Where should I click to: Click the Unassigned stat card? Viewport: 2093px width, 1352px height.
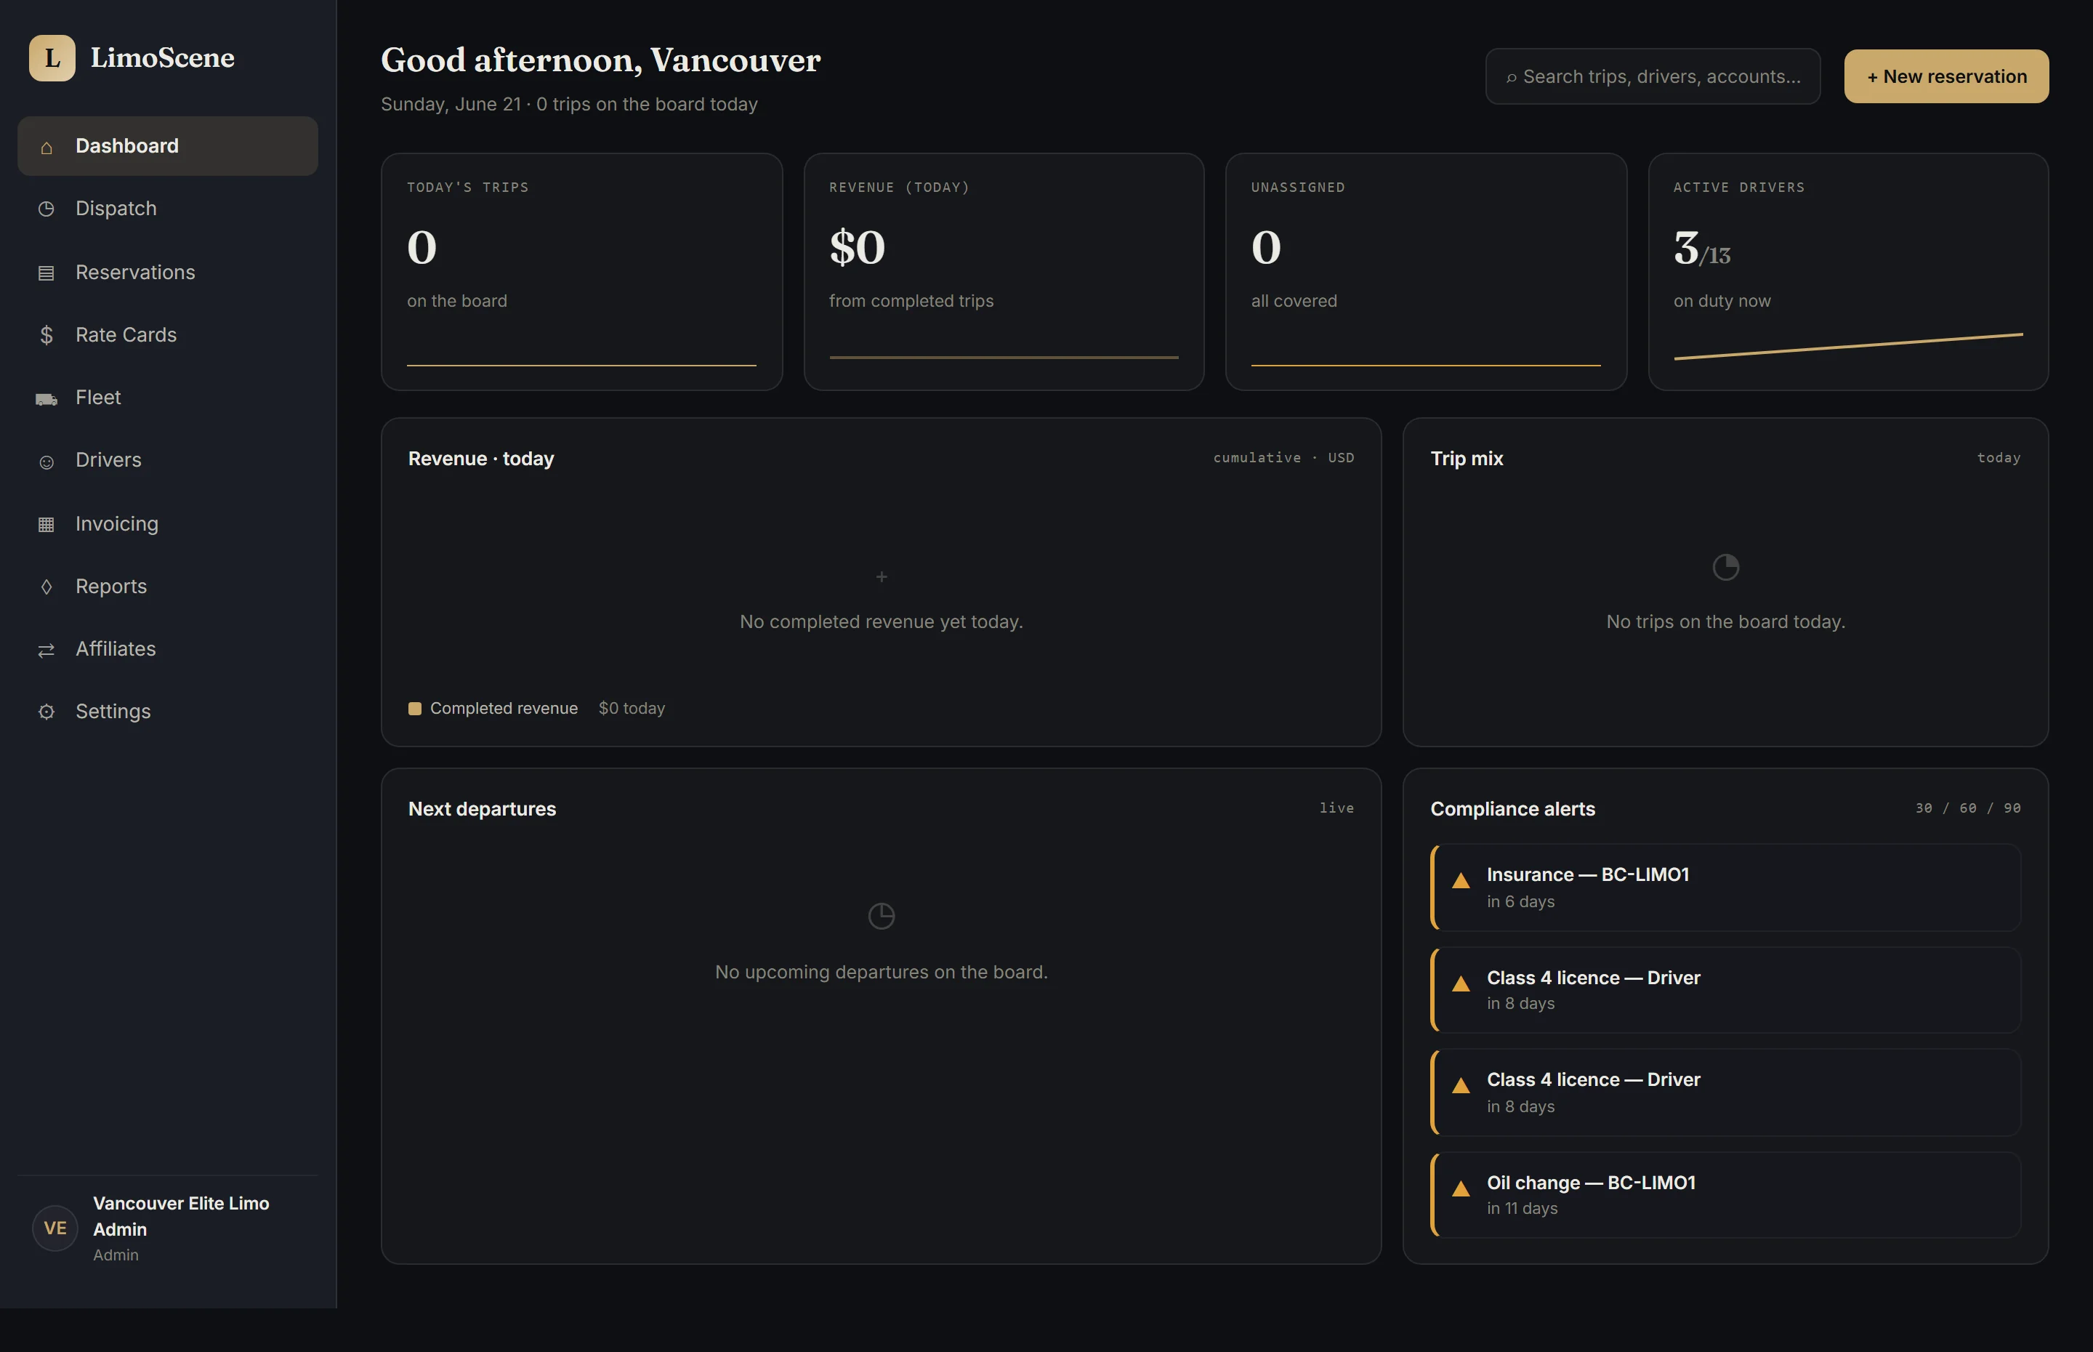click(1426, 272)
